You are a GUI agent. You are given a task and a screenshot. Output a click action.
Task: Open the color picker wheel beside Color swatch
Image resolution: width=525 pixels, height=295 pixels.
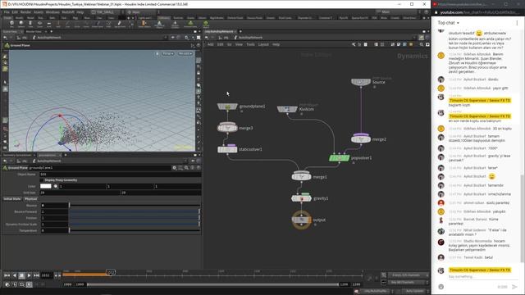56,186
